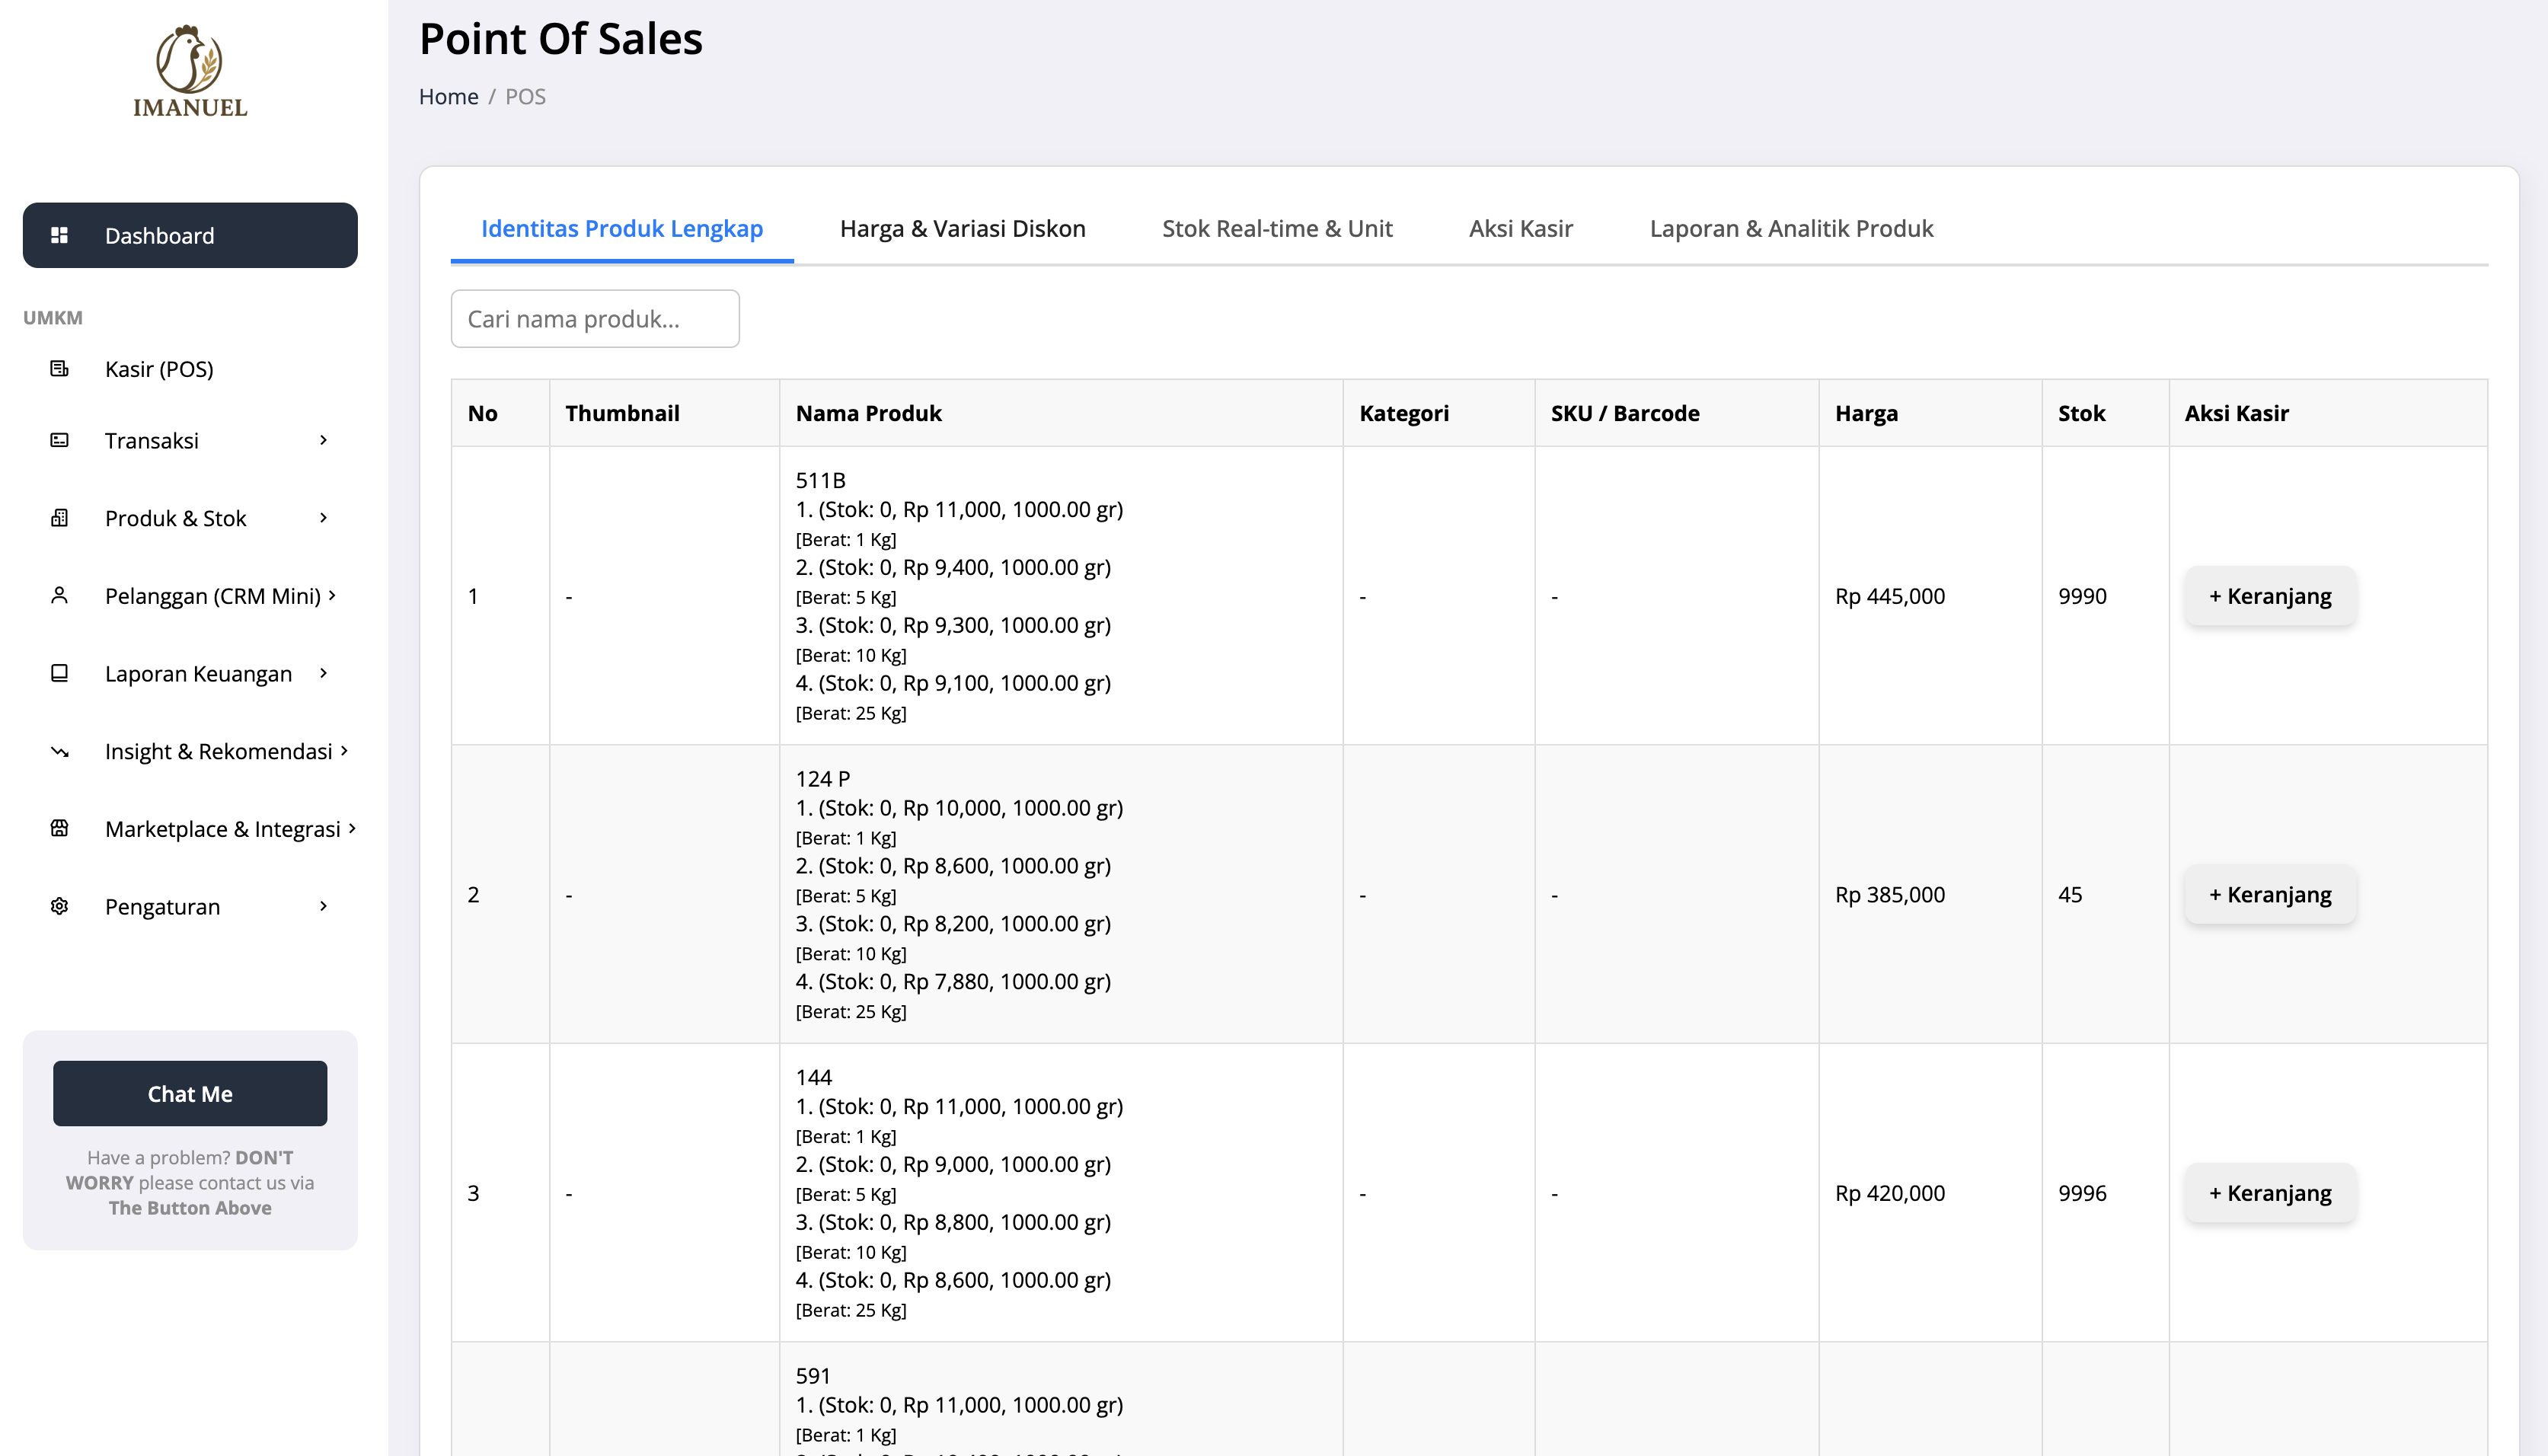Click the Pengaturan gear icon

[x=60, y=906]
